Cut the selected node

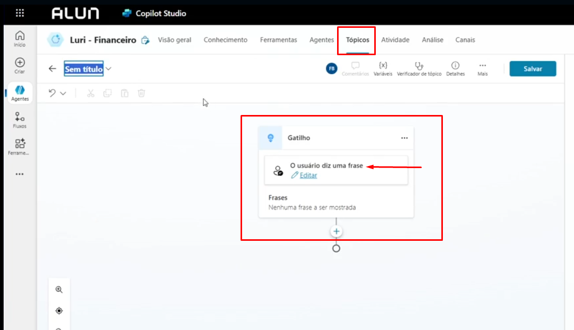pyautogui.click(x=90, y=93)
